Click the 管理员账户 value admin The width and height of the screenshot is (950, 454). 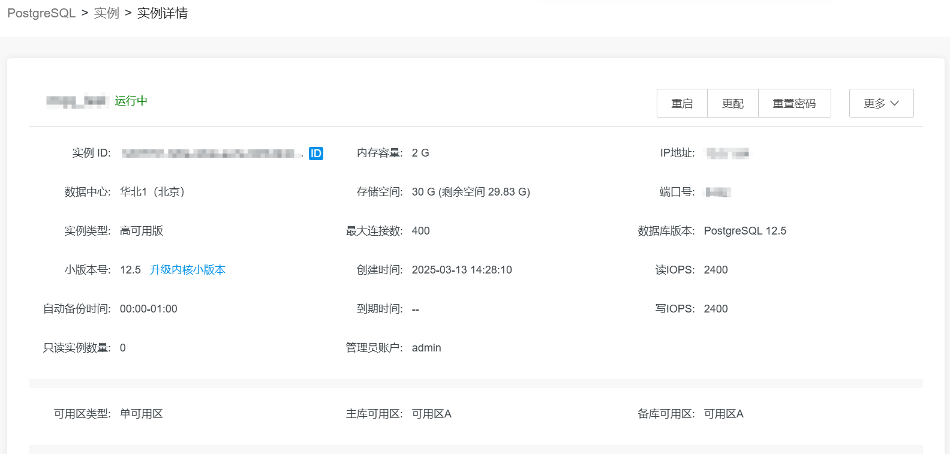[426, 348]
